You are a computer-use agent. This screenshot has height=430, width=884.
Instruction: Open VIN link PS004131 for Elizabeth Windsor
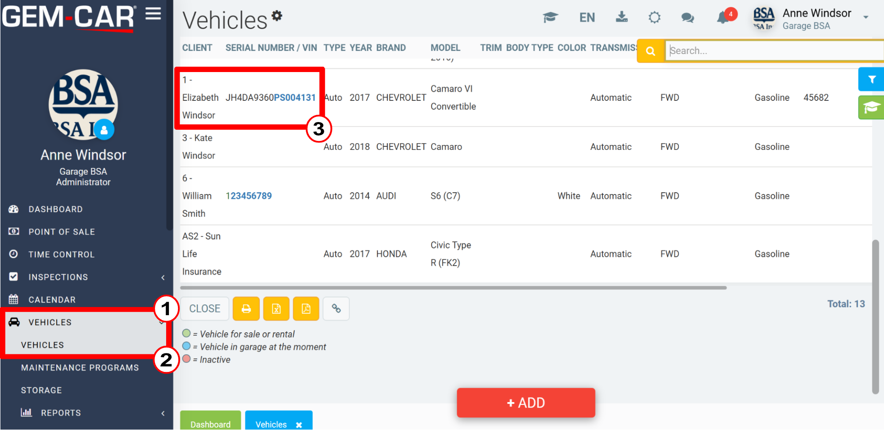pos(295,97)
